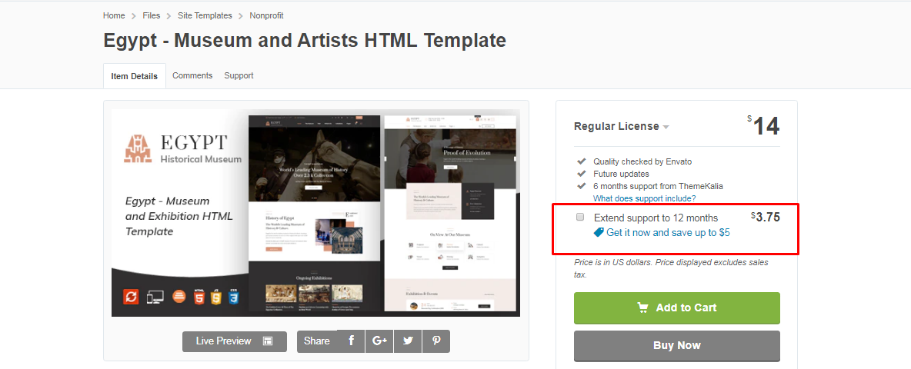Click '6 months support from ThemeKalia' text

click(x=659, y=186)
